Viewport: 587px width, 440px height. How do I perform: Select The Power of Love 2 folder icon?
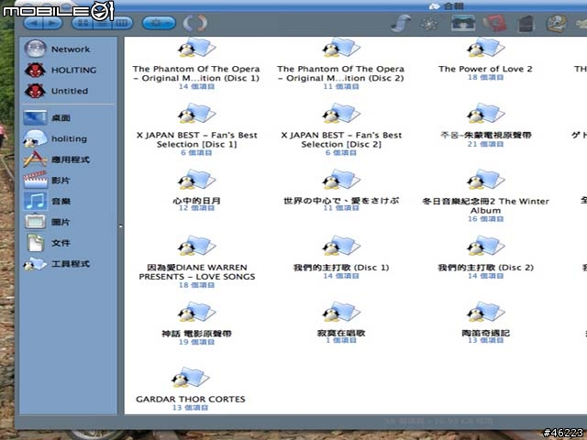485,48
